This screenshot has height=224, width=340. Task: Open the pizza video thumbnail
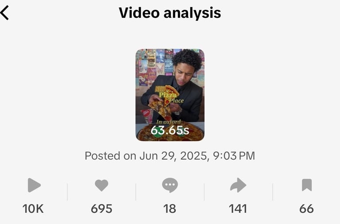170,95
